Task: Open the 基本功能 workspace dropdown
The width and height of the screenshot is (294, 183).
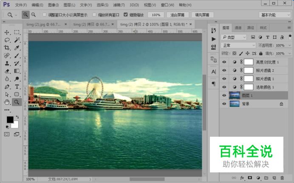Action: click(x=275, y=14)
